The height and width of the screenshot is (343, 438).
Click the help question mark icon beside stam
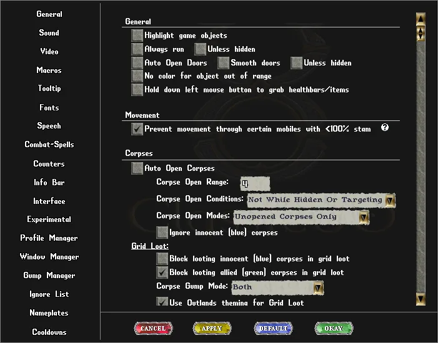pyautogui.click(x=385, y=127)
